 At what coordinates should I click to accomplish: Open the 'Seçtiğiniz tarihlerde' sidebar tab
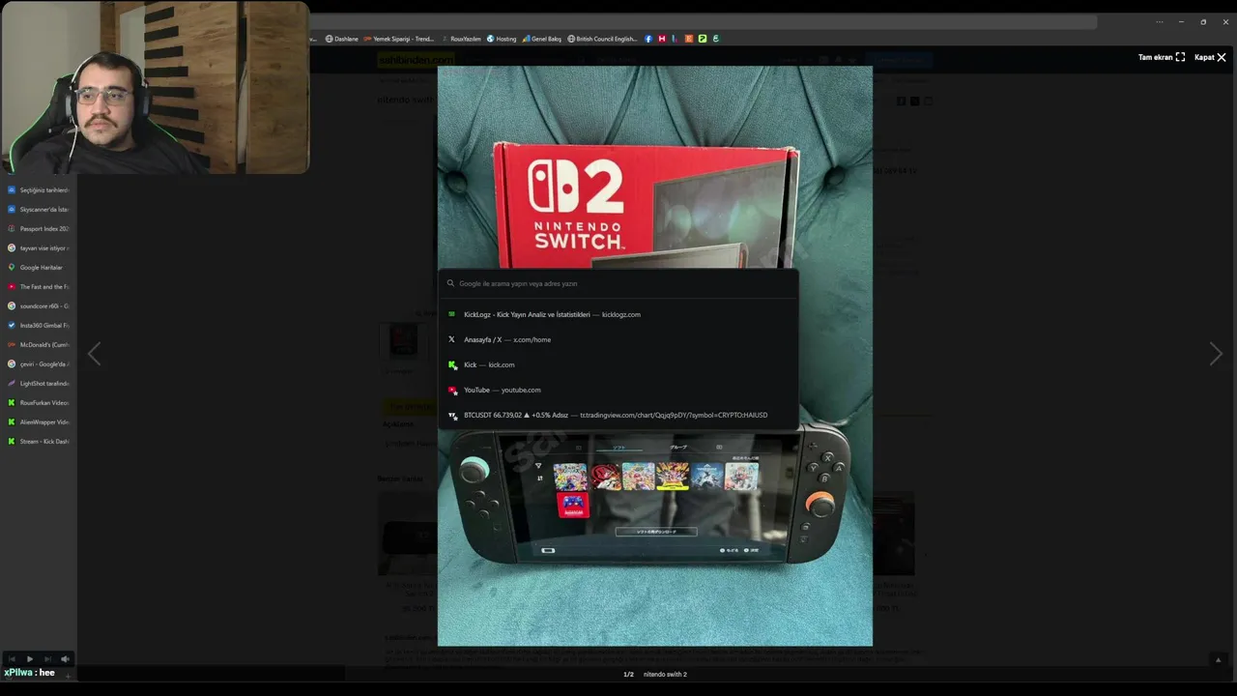(39, 190)
